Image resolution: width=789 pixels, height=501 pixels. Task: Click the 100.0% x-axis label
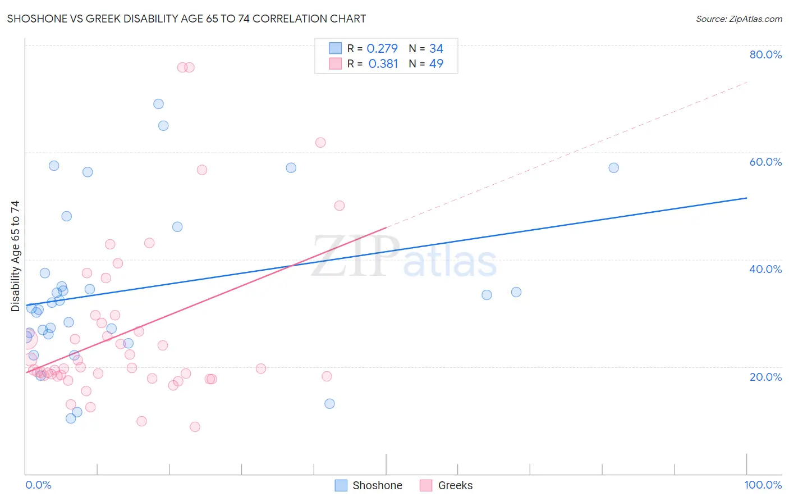pos(763,485)
